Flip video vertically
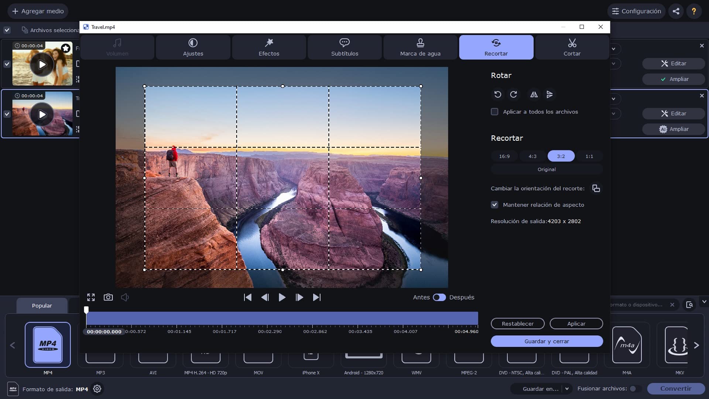709x399 pixels. (x=550, y=95)
